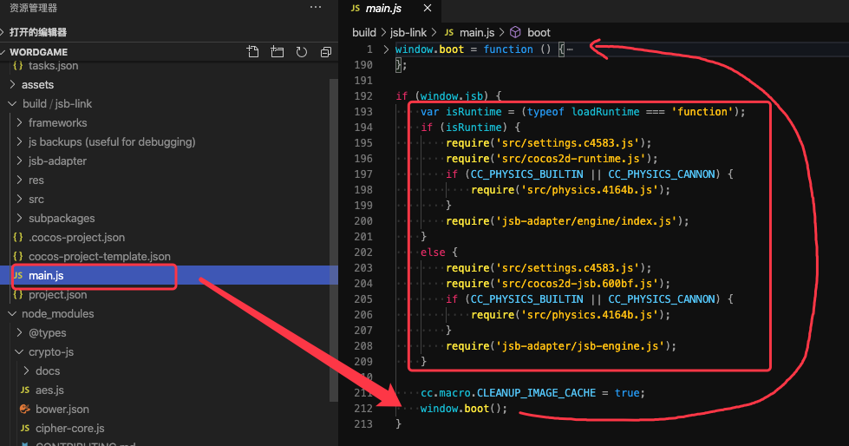Expand the subpackages folder
The width and height of the screenshot is (849, 446).
(62, 218)
